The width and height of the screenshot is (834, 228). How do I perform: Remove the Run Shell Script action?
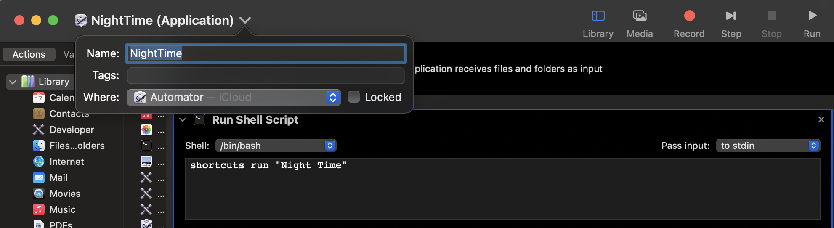click(821, 119)
